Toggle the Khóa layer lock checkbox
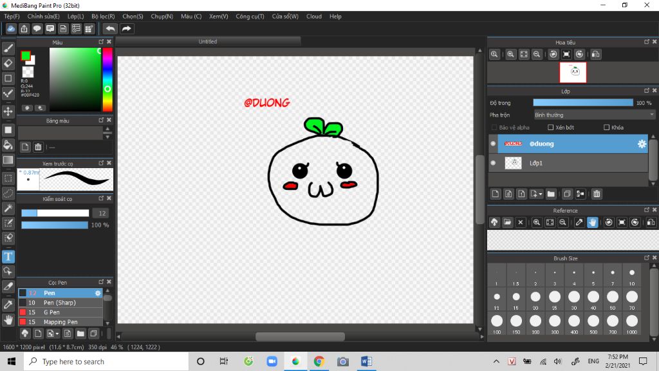This screenshot has height=371, width=659. coord(606,128)
